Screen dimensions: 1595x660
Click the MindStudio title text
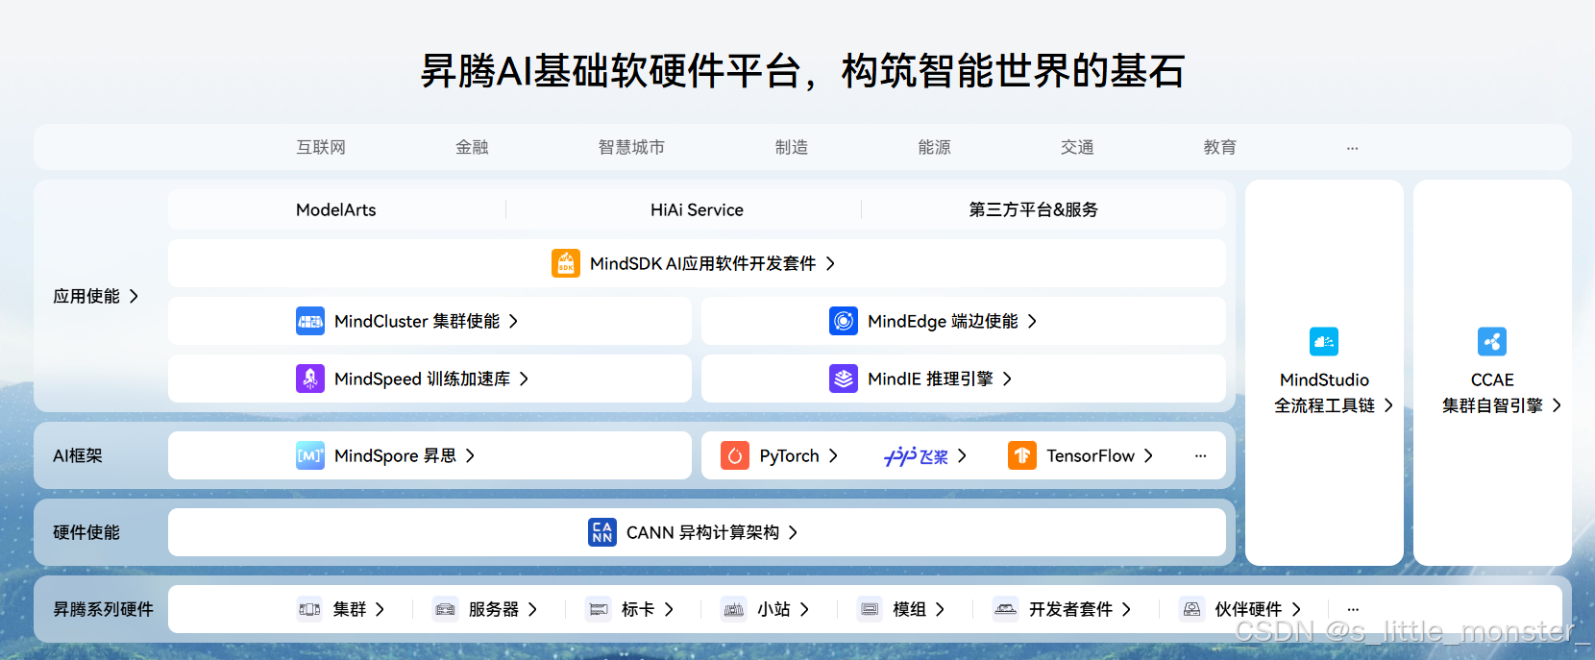(x=1324, y=379)
